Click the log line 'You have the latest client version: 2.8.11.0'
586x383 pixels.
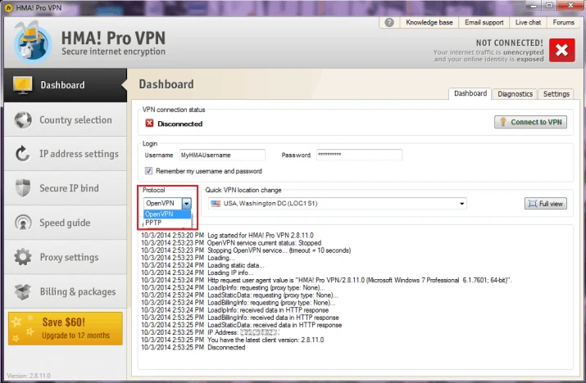[233, 340]
